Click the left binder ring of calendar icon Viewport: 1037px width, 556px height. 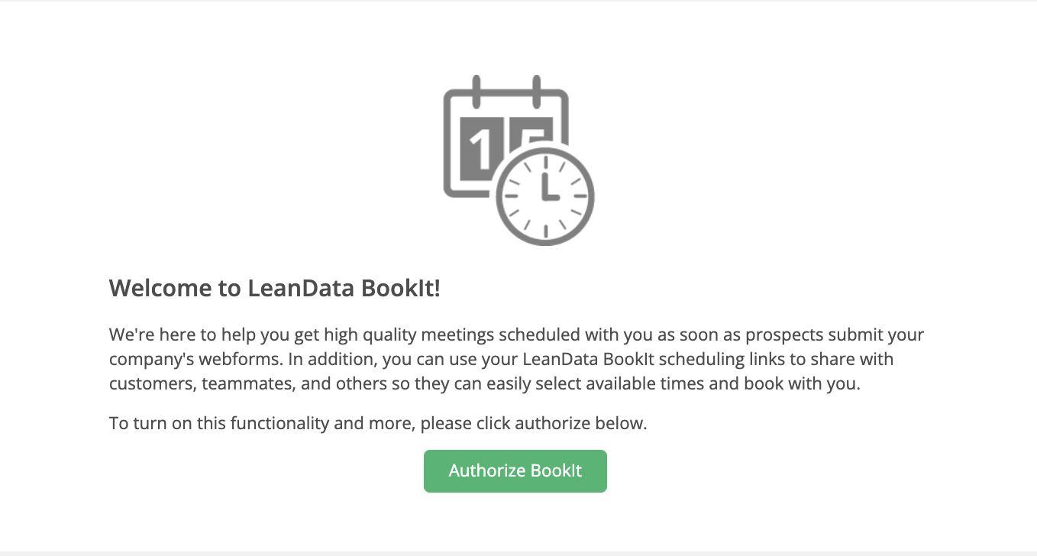475,89
